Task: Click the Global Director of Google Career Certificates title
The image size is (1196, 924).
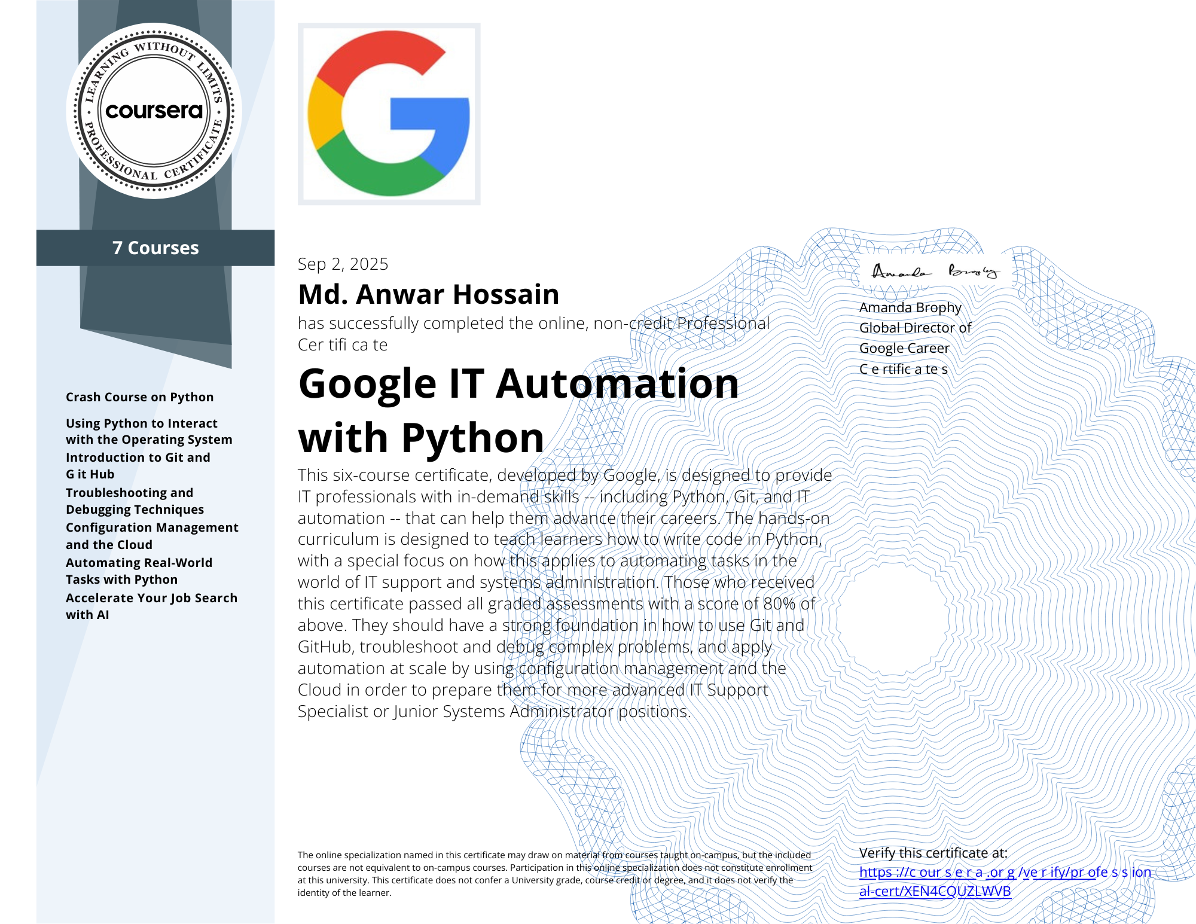Action: 916,348
